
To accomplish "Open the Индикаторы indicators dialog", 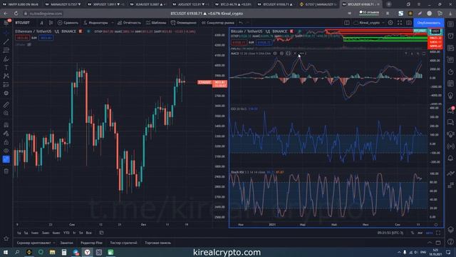I will [95, 23].
